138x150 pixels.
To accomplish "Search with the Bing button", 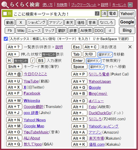I will (x=127, y=30).
